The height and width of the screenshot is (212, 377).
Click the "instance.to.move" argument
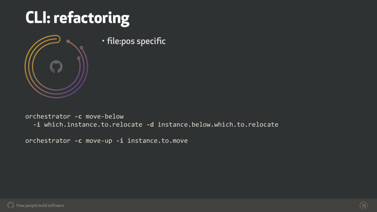[x=158, y=141]
